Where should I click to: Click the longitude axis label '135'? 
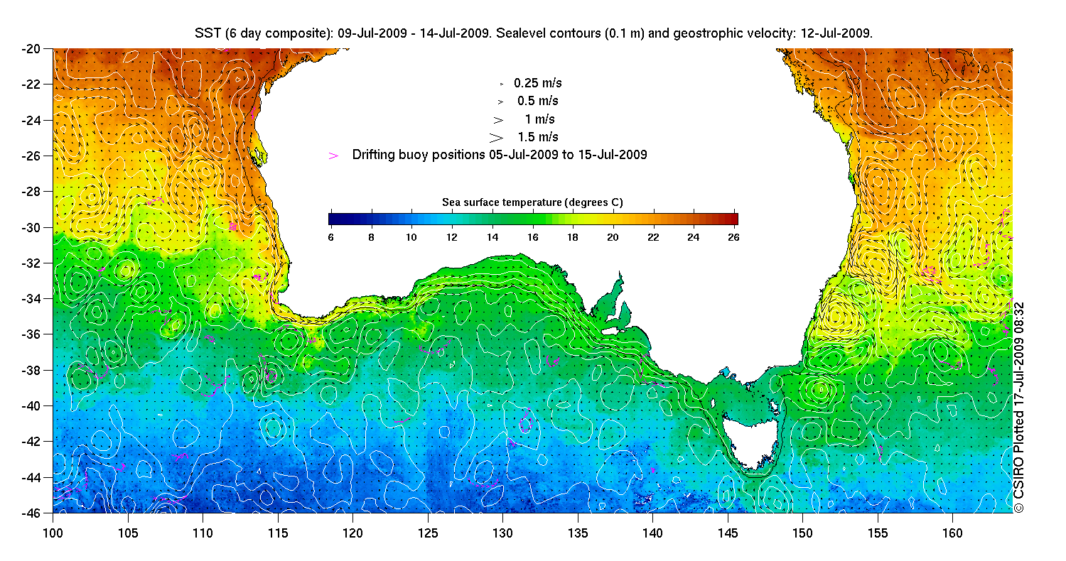578,533
